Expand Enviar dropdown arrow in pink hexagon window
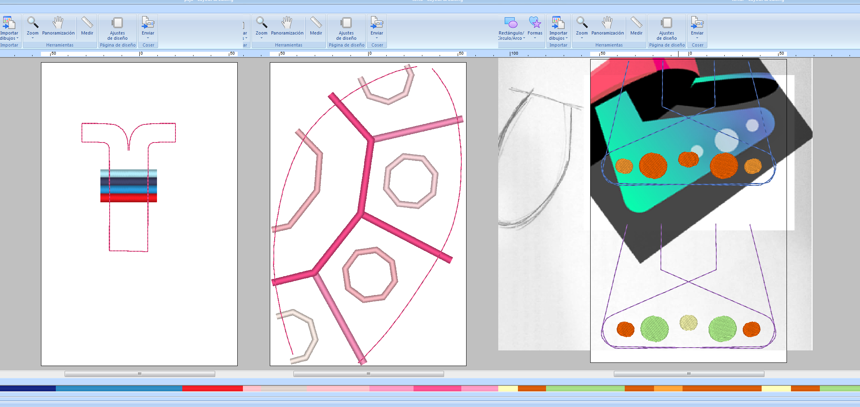 pos(377,38)
